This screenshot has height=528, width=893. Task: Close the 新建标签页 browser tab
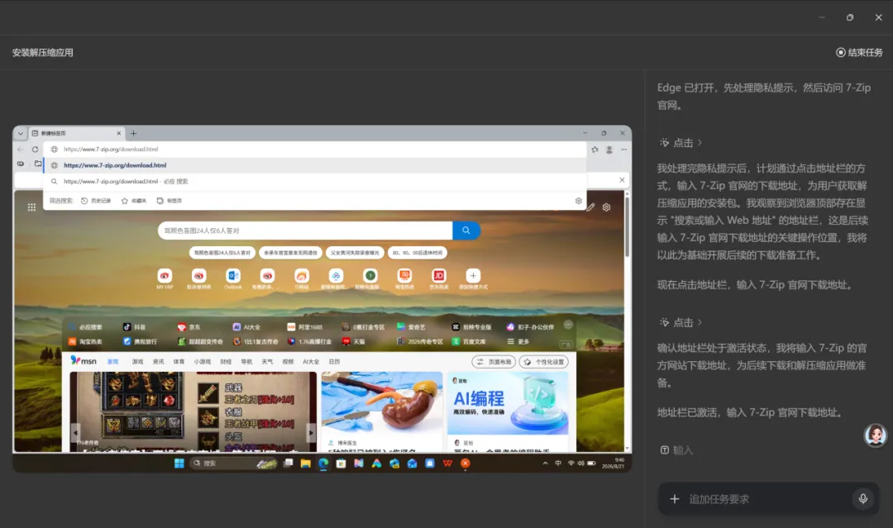pos(118,133)
